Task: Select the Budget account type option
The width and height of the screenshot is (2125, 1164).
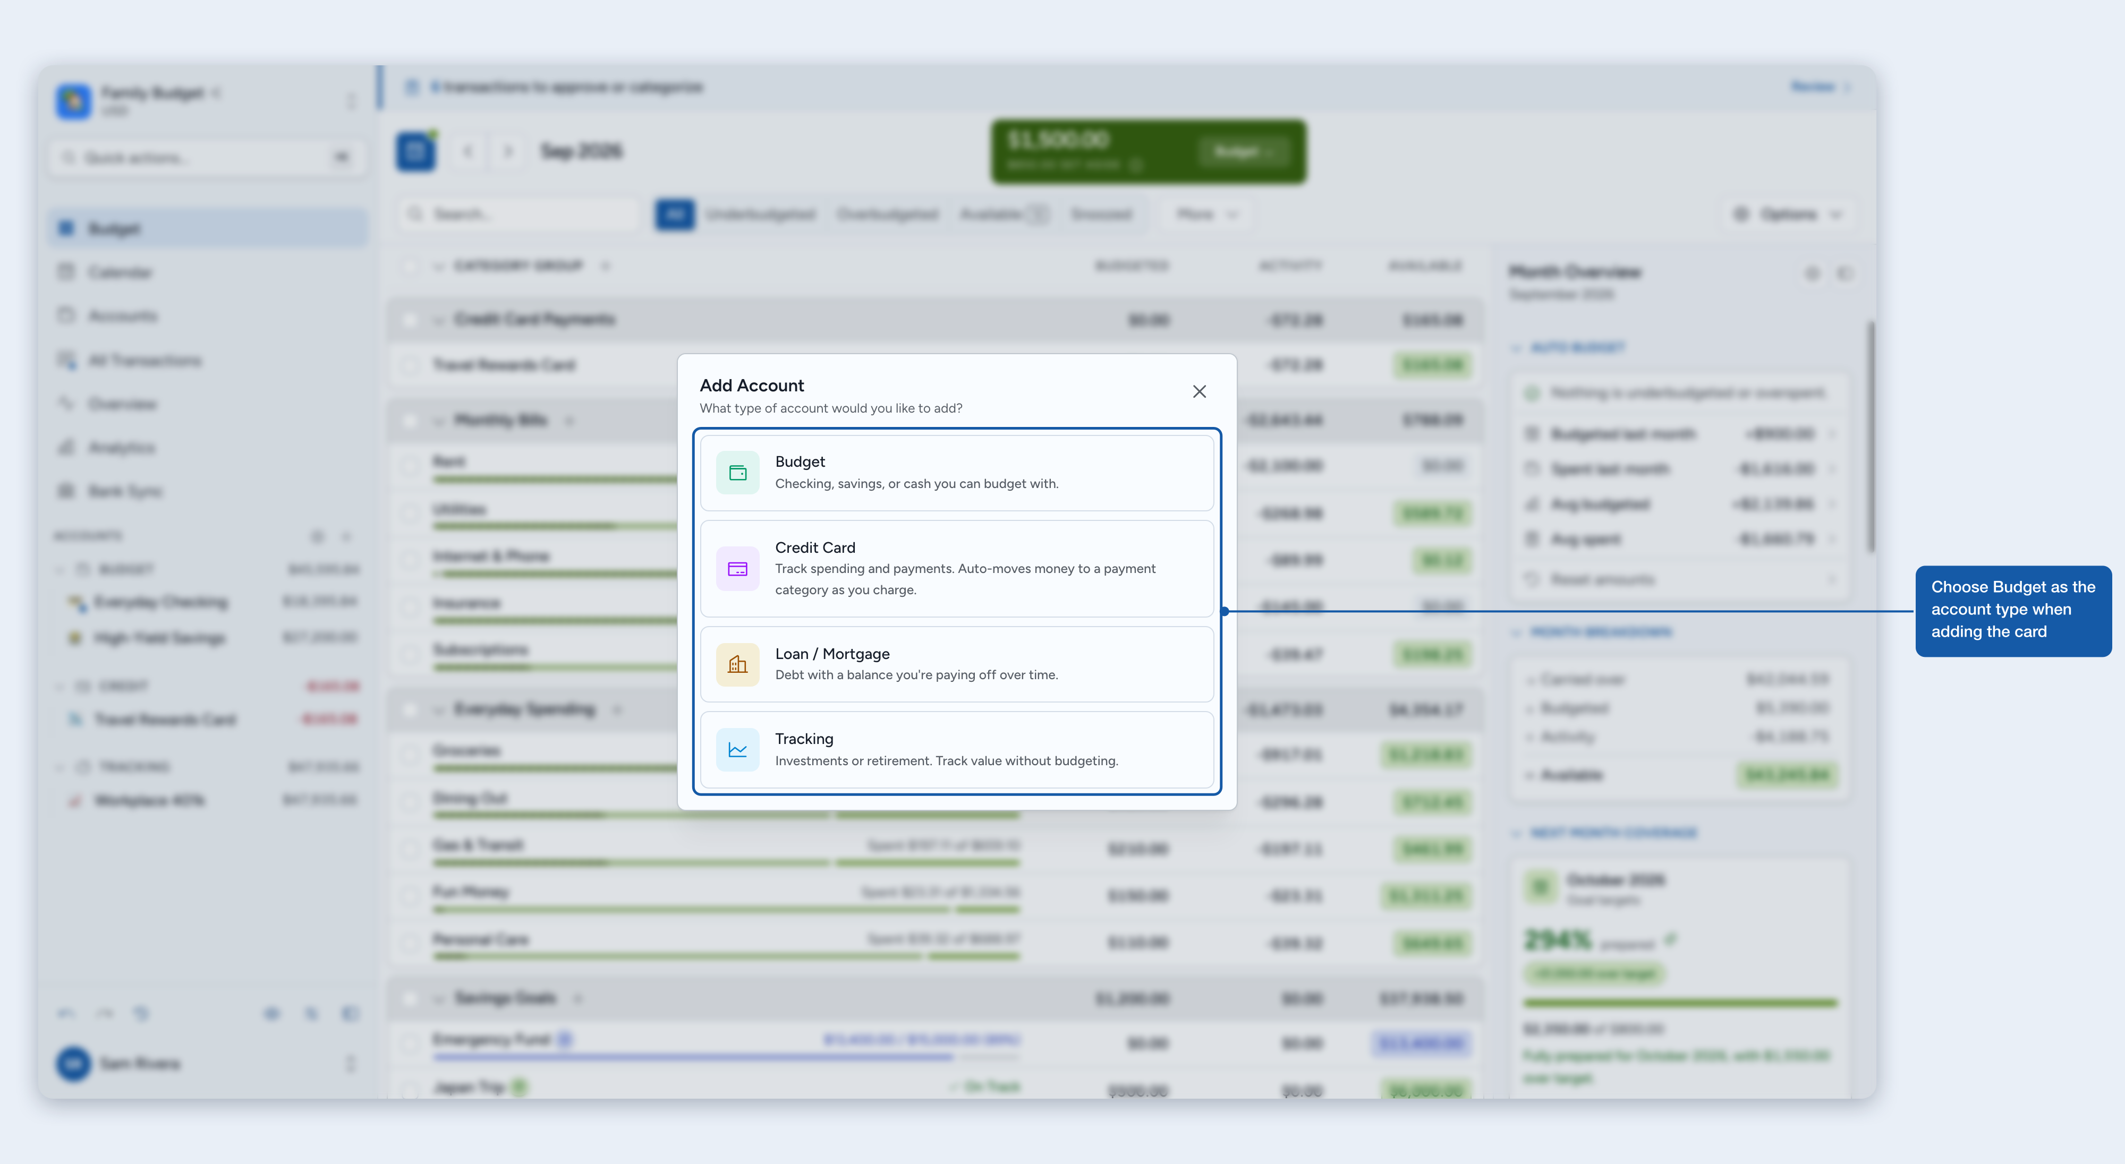Action: click(957, 473)
